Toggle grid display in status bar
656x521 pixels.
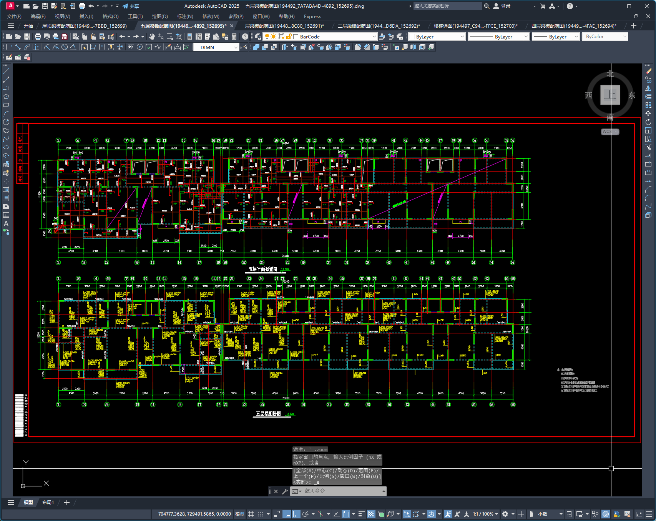tap(251, 514)
